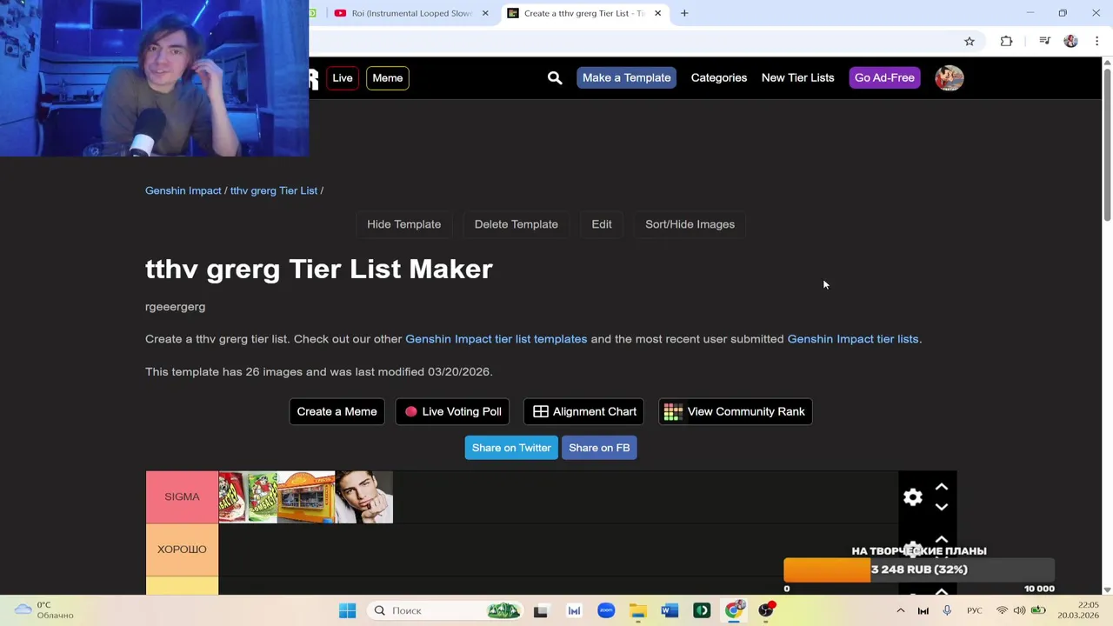1113x626 pixels.
Task: Open the Live link in site header
Action: point(343,78)
